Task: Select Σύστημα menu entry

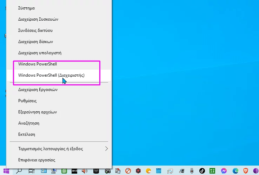Action: tap(59, 8)
